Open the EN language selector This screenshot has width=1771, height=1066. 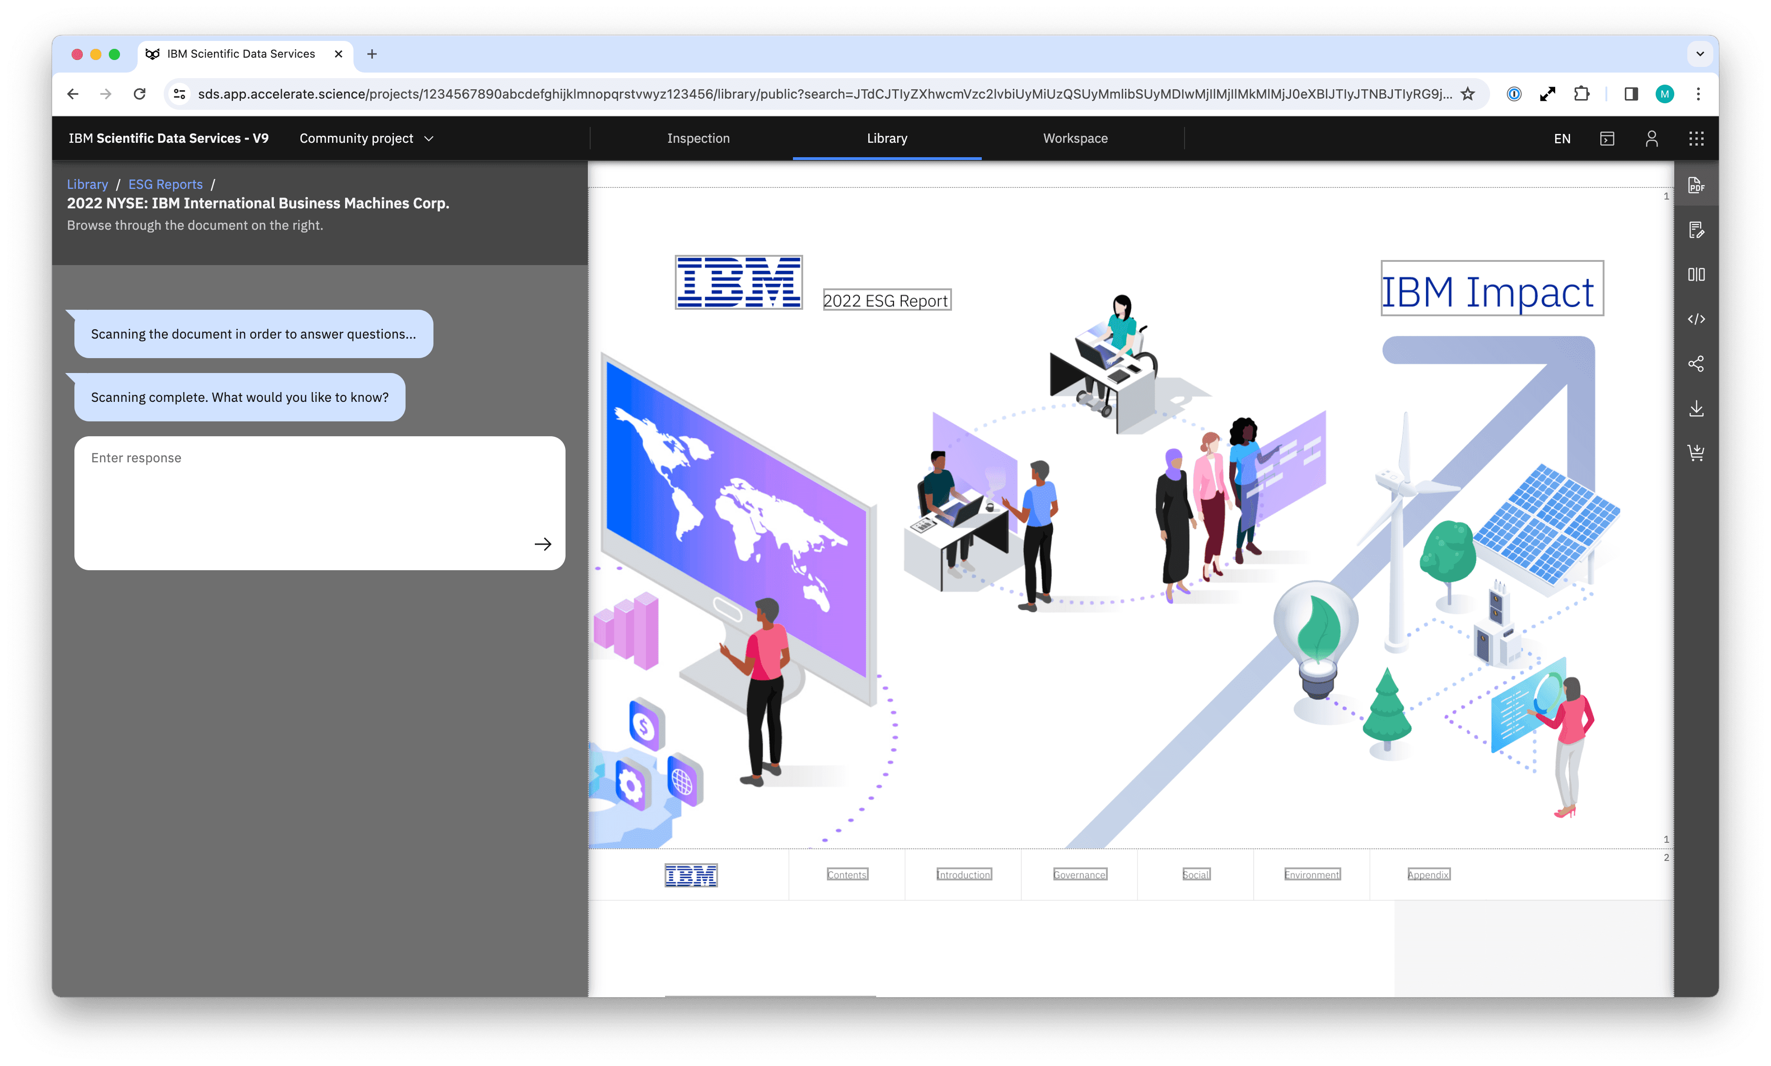click(1561, 139)
